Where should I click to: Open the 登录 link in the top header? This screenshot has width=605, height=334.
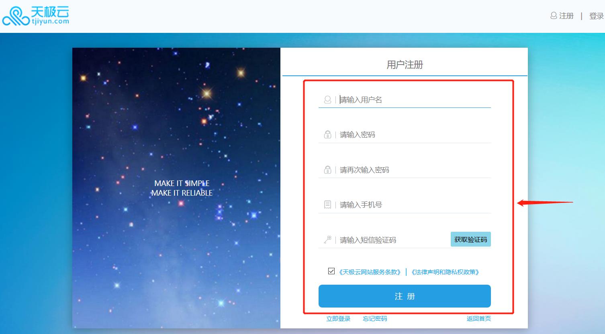pyautogui.click(x=597, y=16)
